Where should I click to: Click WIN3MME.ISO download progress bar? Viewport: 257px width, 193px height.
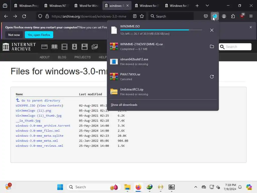(x=161, y=30)
